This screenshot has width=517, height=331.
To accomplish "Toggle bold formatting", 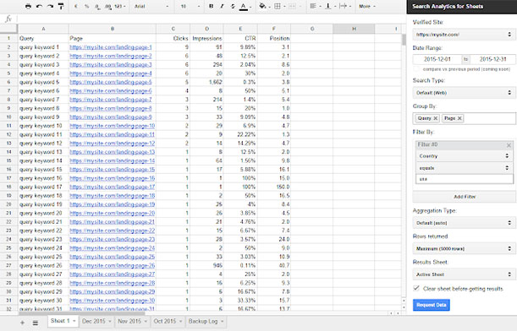I will point(212,6).
